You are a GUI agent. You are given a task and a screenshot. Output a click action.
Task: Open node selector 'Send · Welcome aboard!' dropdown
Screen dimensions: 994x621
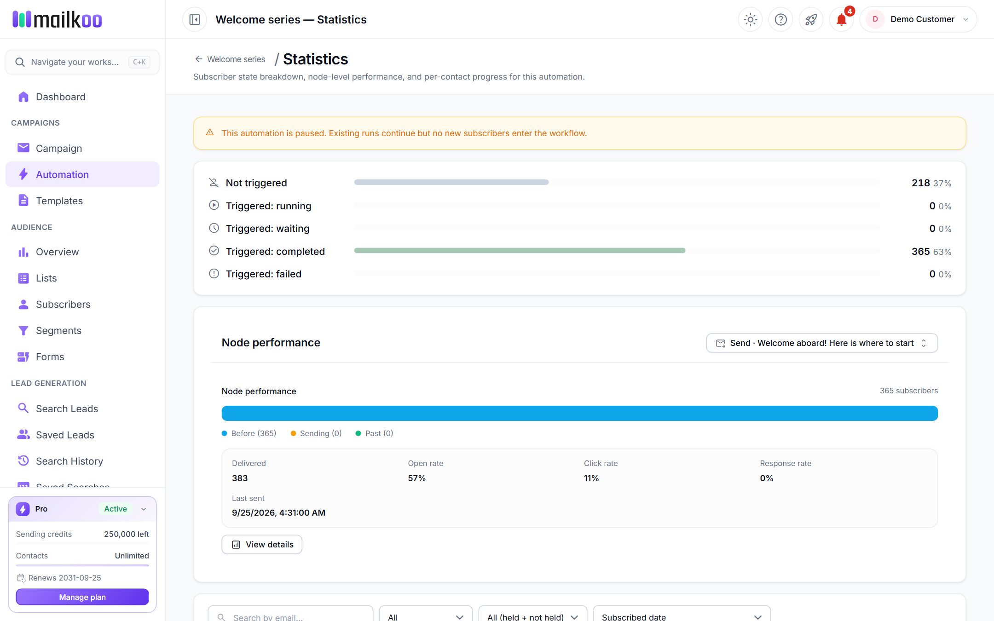coord(822,343)
